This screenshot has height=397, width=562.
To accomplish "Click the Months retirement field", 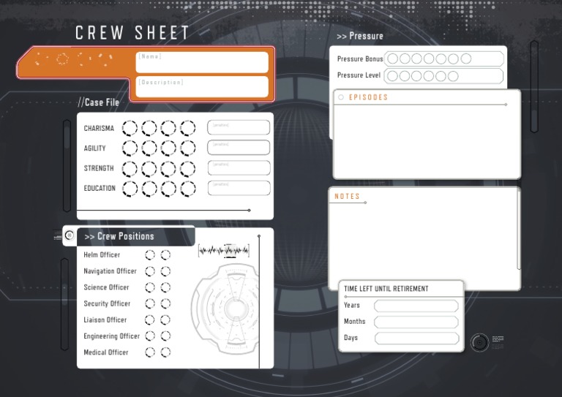I will click(416, 322).
